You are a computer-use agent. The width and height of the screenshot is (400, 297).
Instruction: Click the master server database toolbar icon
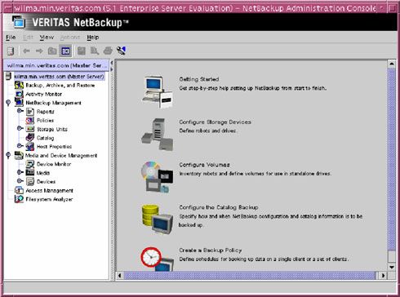click(11, 51)
